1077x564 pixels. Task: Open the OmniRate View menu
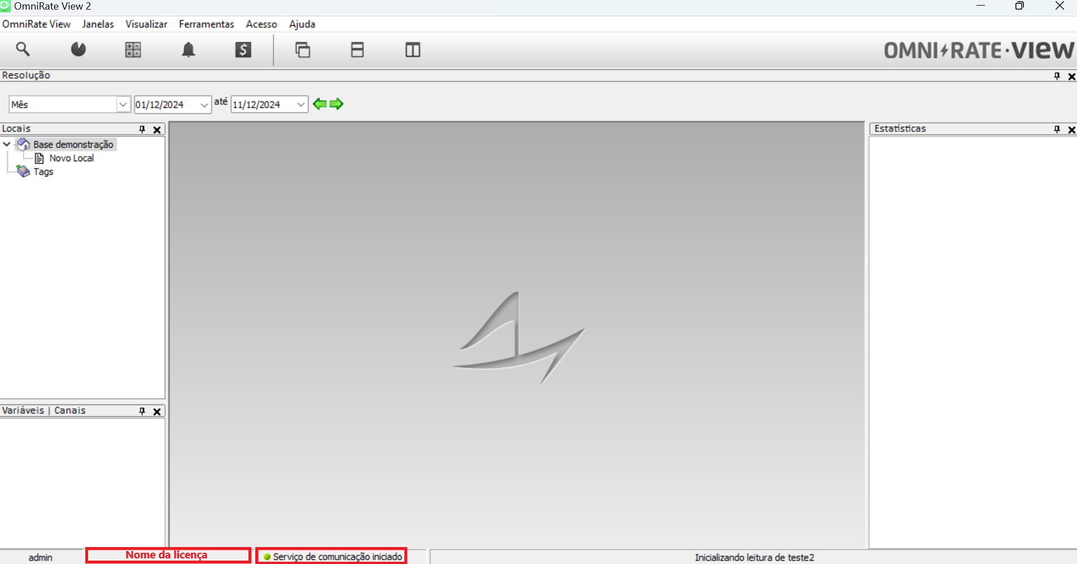coord(36,24)
